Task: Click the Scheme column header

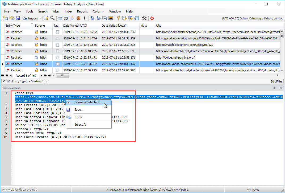Action: coord(43,26)
